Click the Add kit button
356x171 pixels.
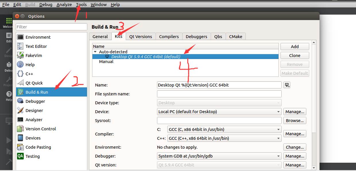(295, 47)
